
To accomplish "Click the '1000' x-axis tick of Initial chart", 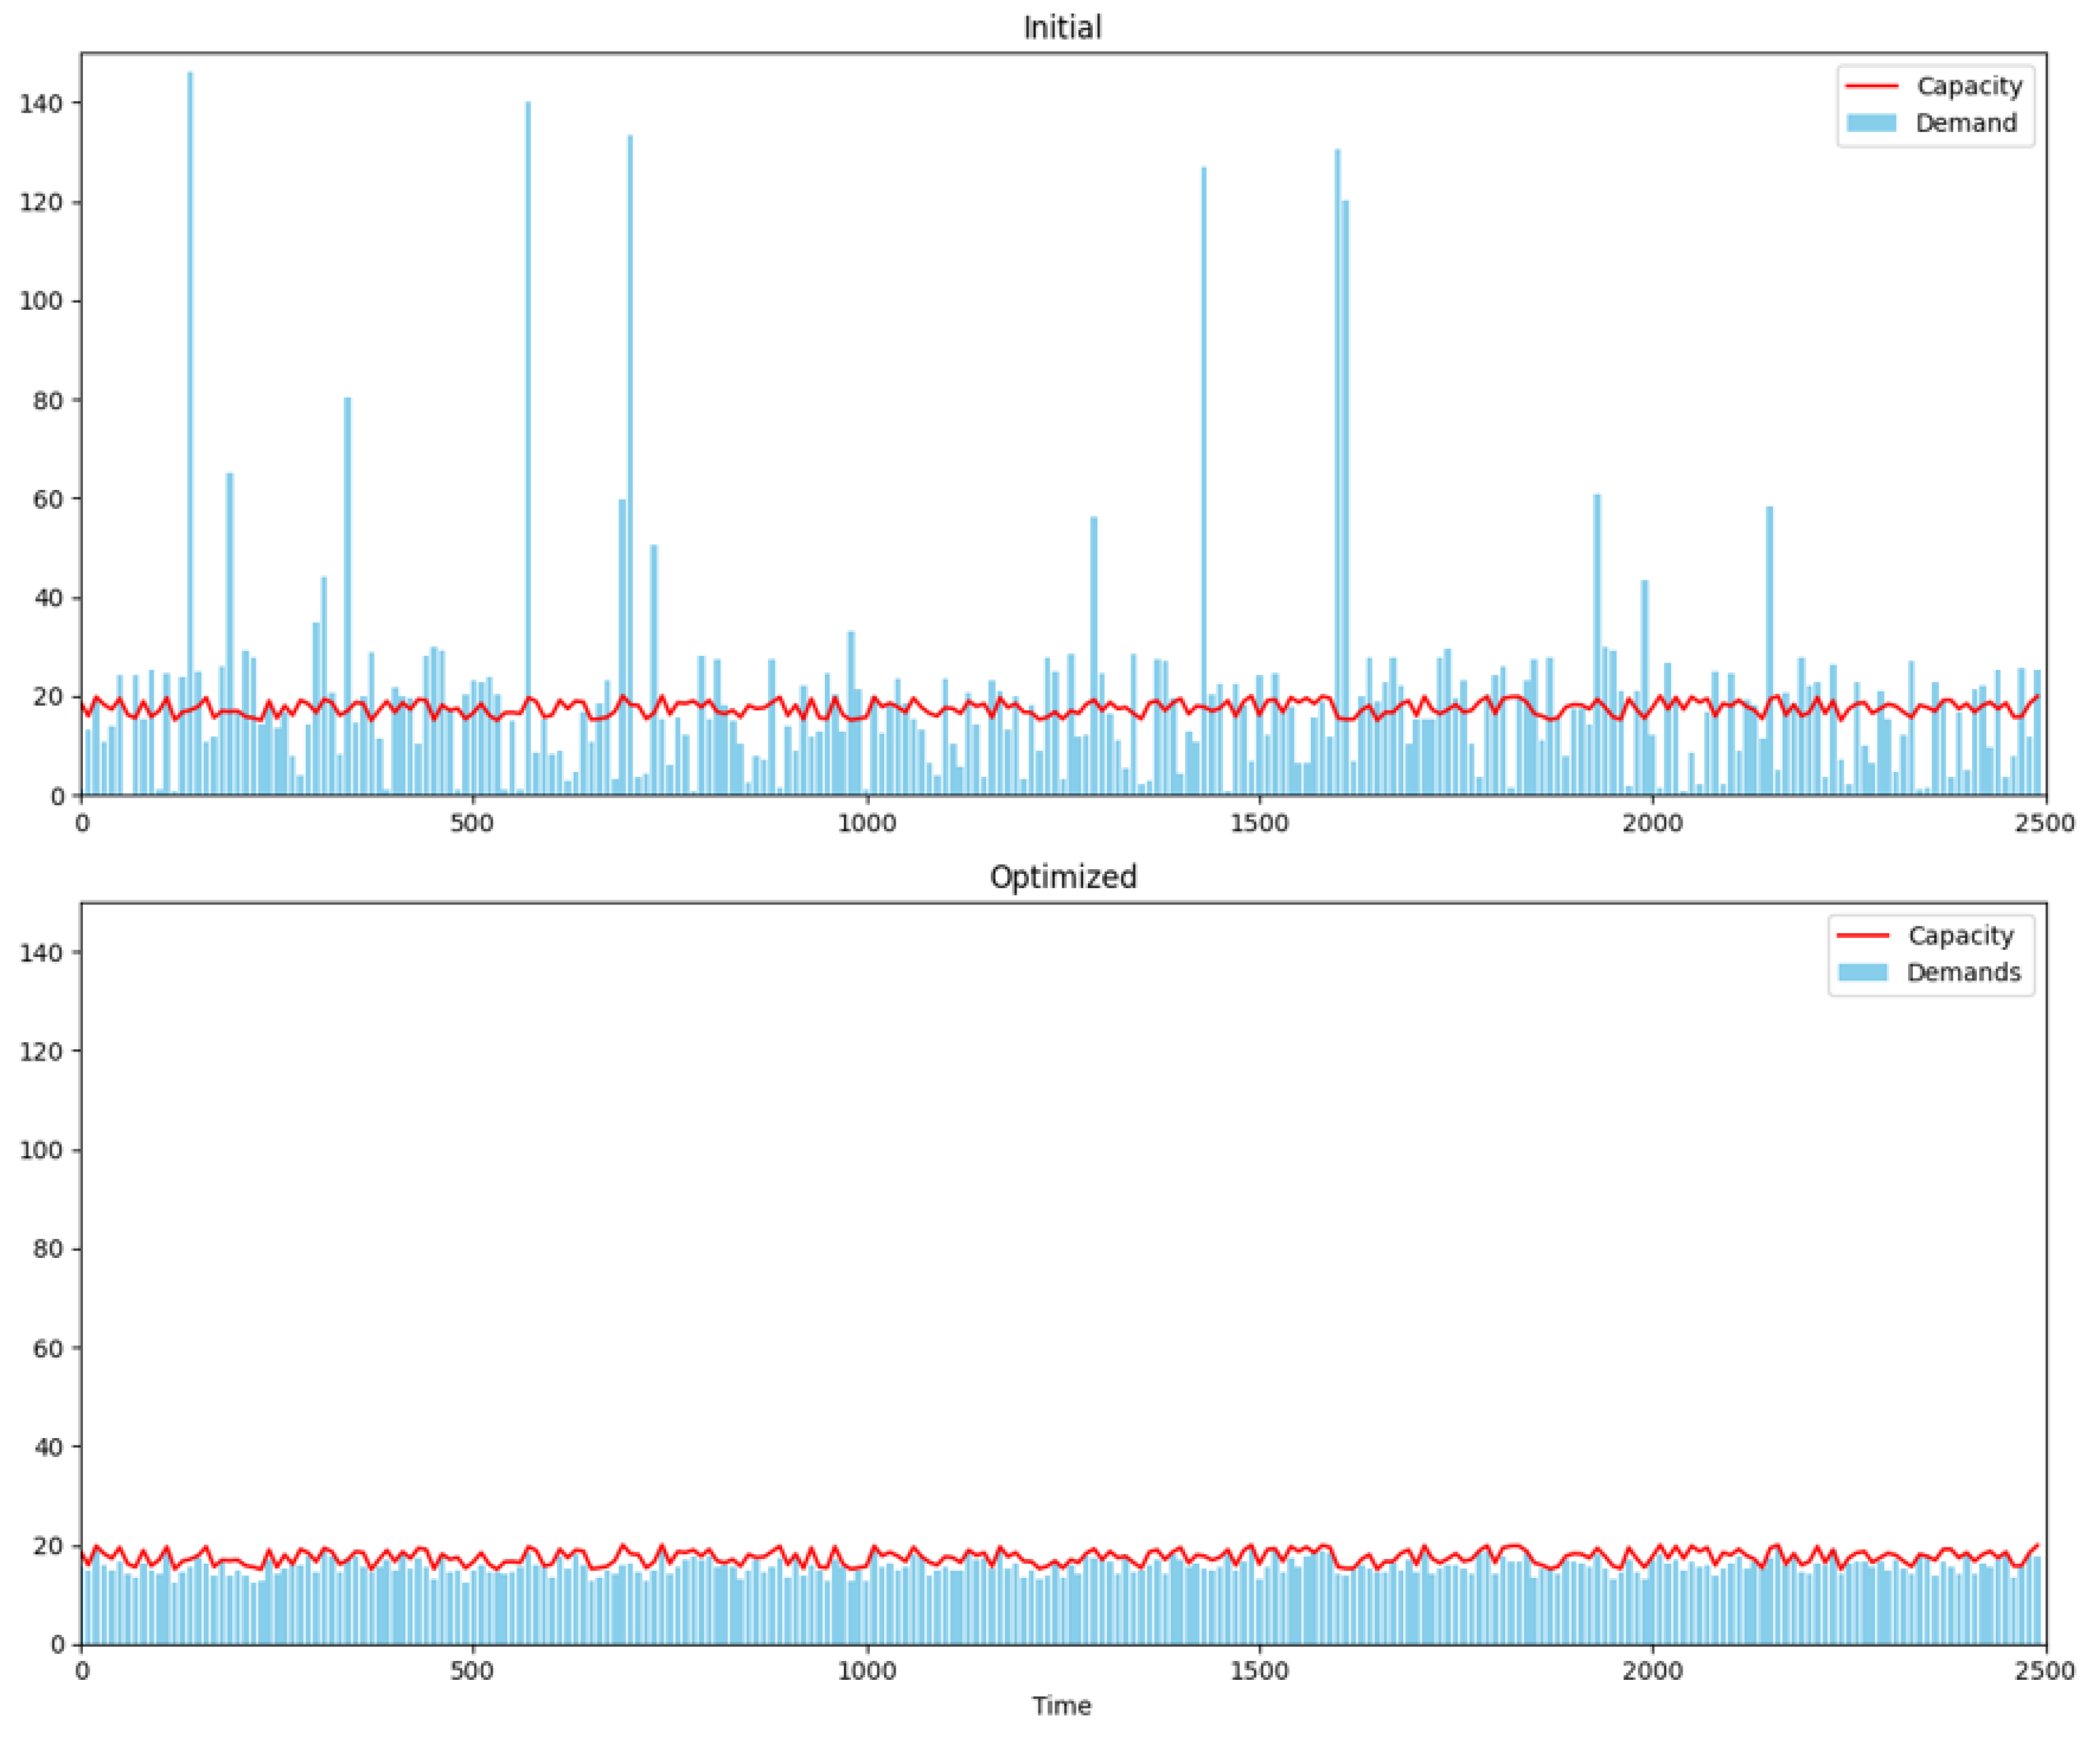I will point(866,823).
